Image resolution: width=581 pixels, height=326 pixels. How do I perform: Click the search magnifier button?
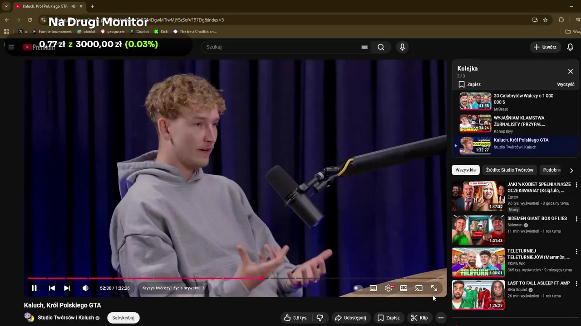(381, 47)
